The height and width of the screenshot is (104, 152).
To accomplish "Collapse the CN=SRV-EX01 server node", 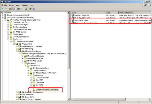I will 25,65.
